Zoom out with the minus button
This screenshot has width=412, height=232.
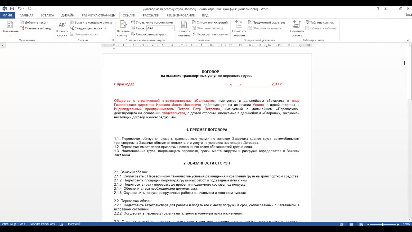368,224
